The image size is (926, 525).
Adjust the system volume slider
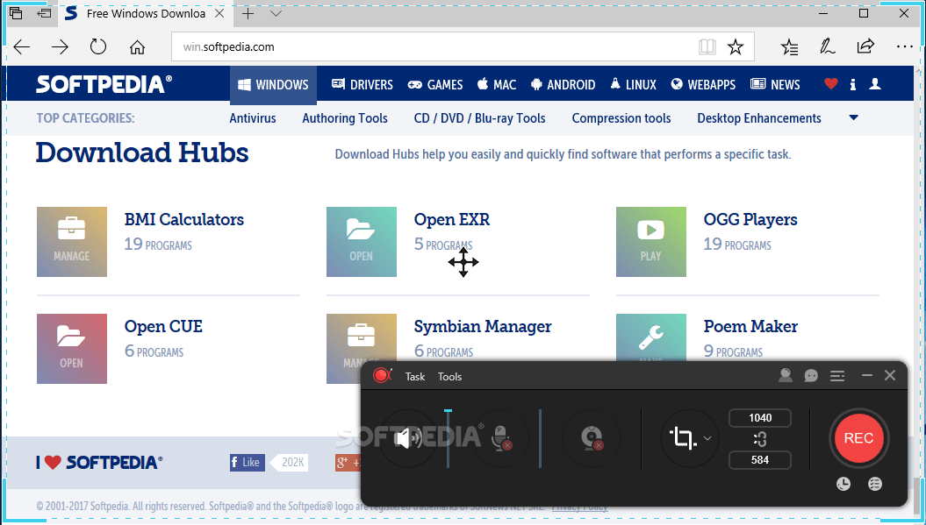click(448, 409)
